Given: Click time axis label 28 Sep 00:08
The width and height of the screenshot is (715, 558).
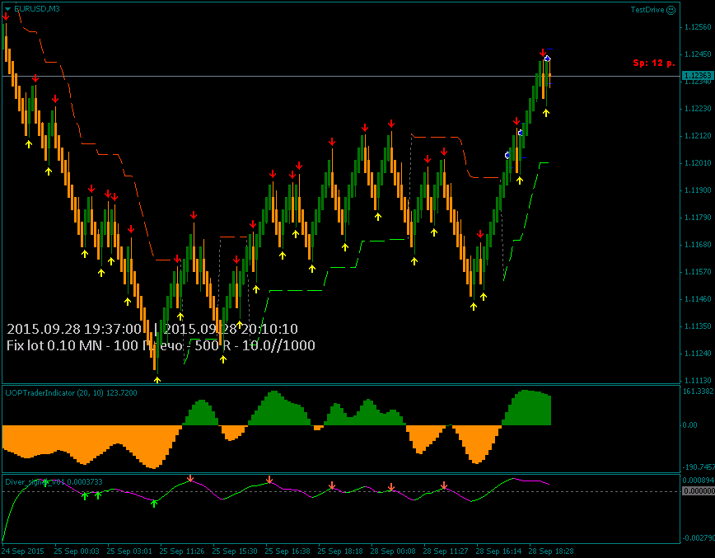Looking at the screenshot, I should click(393, 551).
